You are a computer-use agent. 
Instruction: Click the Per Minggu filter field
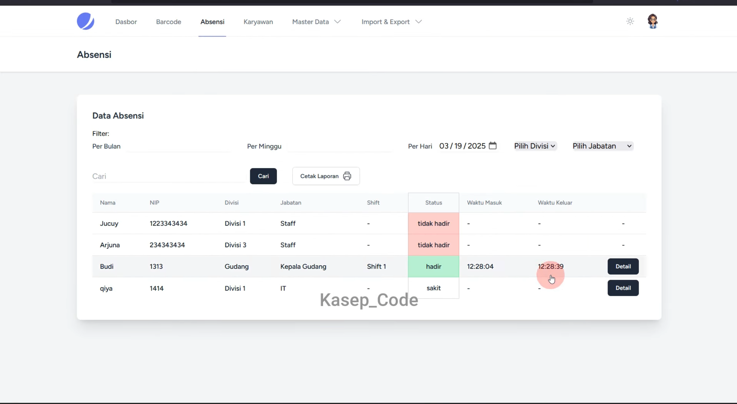click(x=340, y=146)
